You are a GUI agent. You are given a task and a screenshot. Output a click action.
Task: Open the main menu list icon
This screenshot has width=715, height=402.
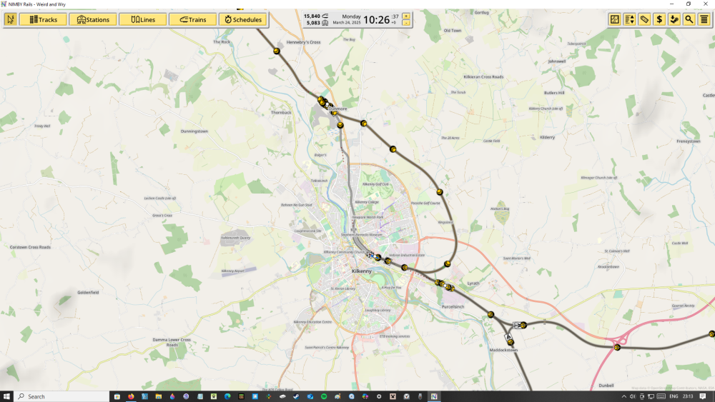(704, 19)
